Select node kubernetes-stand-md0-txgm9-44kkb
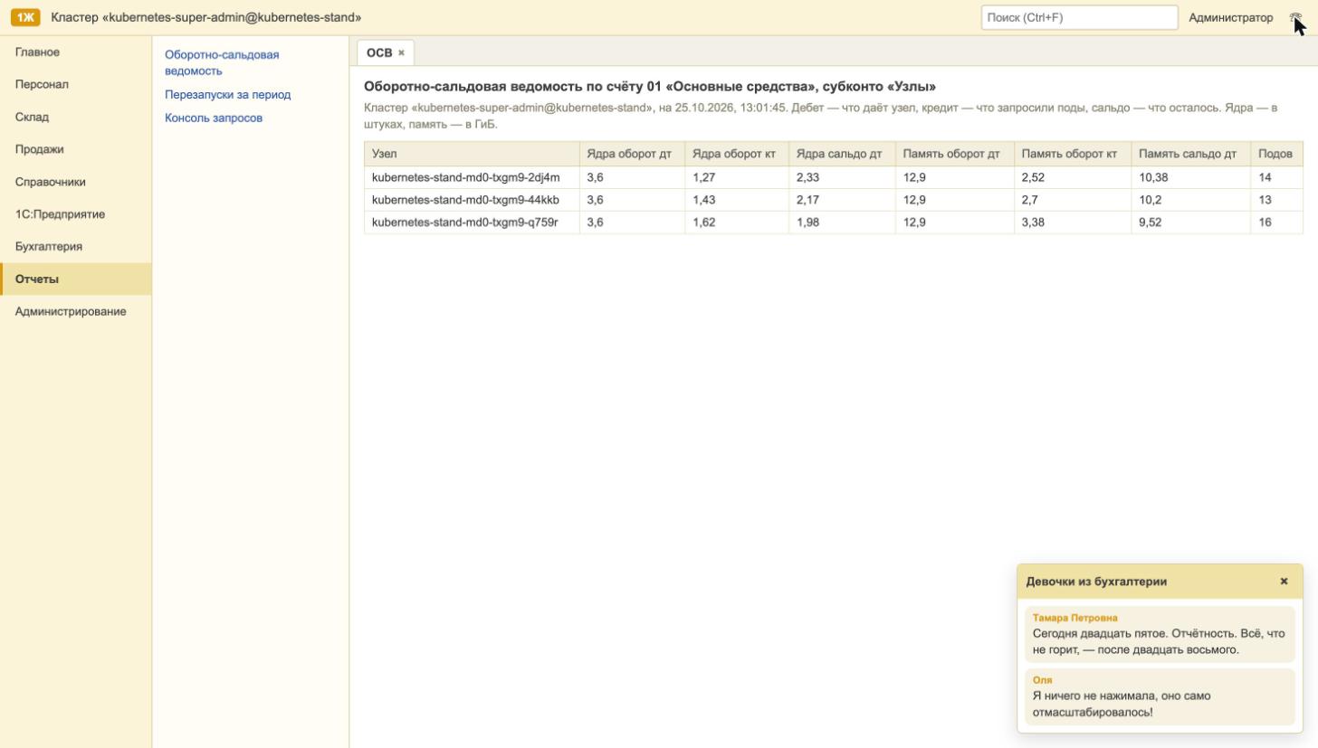 click(472, 200)
